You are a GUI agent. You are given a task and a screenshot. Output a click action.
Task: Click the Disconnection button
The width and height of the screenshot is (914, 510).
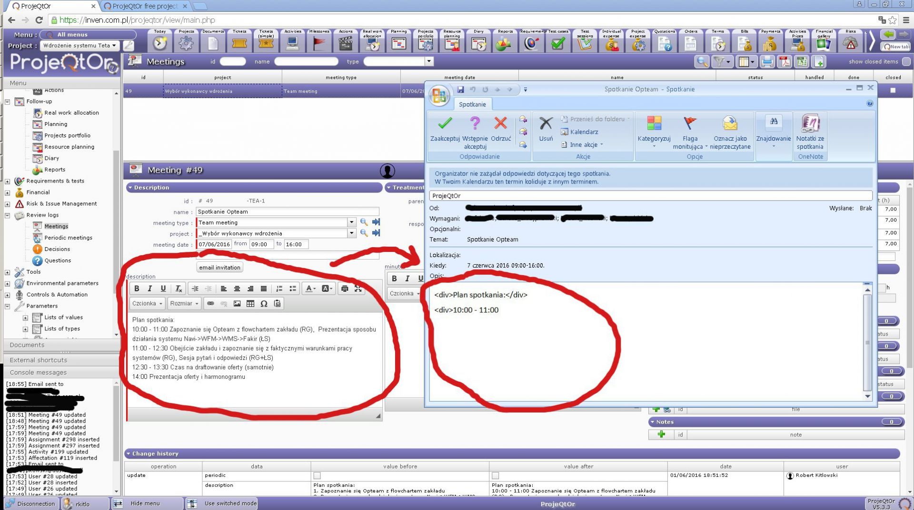tap(31, 504)
